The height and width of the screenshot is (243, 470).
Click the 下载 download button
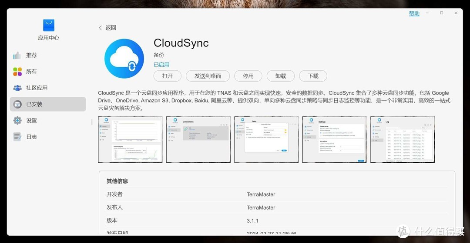coord(313,76)
